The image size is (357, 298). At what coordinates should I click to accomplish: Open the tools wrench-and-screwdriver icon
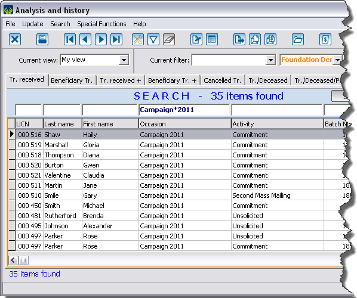[138, 39]
